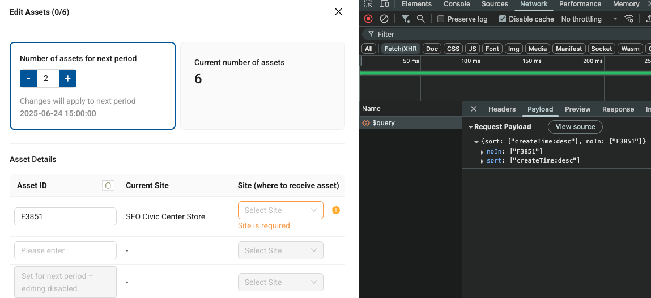The height and width of the screenshot is (298, 651).
Task: Open the network search magnifier
Action: tap(420, 19)
